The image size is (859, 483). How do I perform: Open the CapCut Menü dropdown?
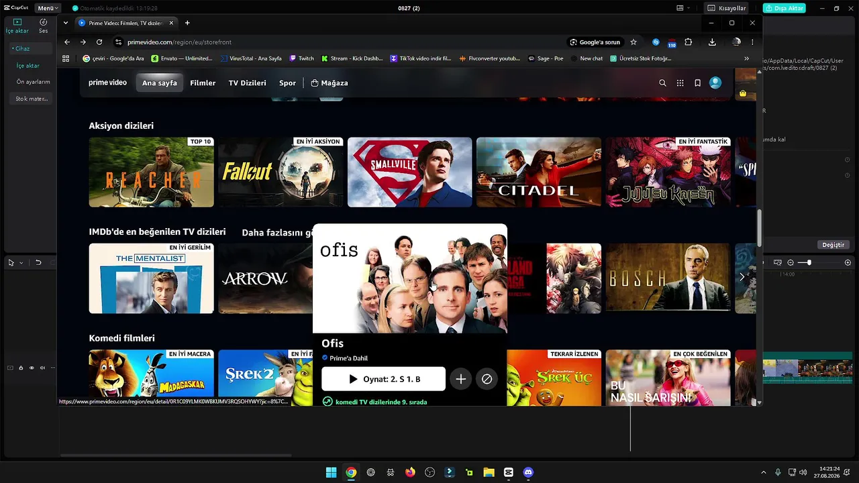pos(48,8)
